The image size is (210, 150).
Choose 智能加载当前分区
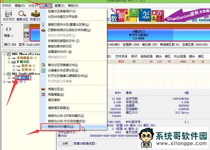click(x=60, y=46)
